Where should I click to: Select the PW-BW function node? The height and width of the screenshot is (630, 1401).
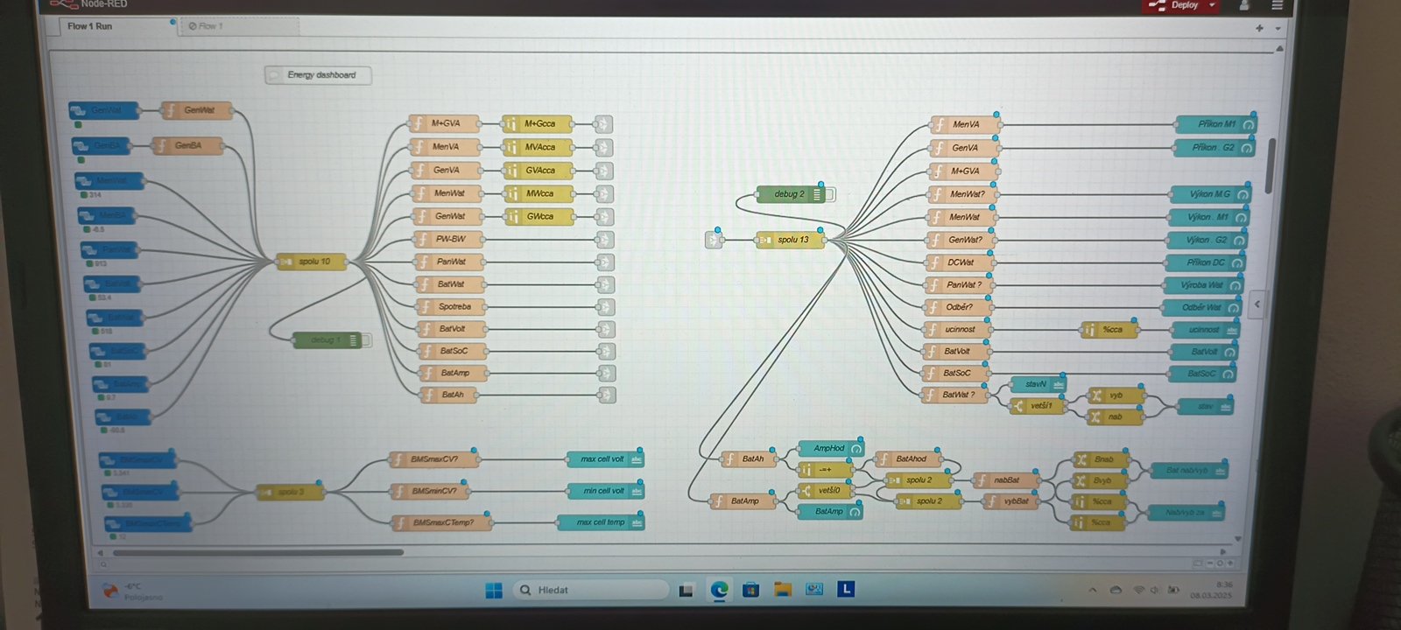pos(447,239)
